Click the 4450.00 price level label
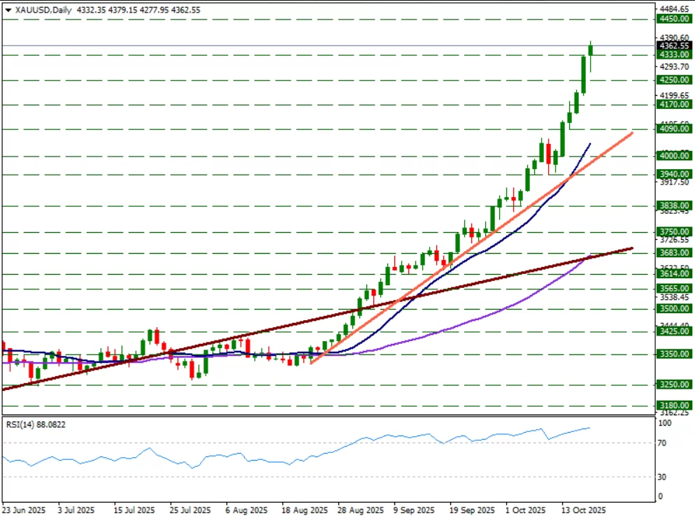The image size is (695, 518). 674,20
